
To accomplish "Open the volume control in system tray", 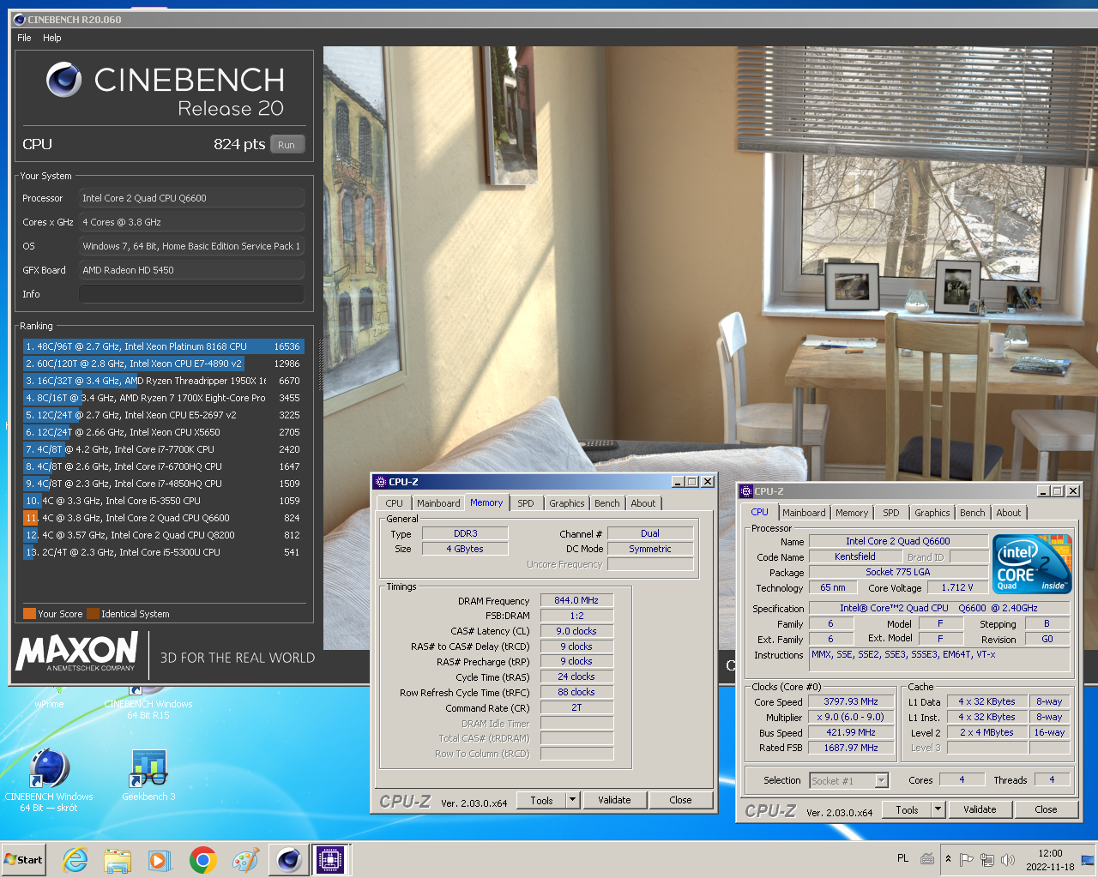I will (x=1008, y=859).
